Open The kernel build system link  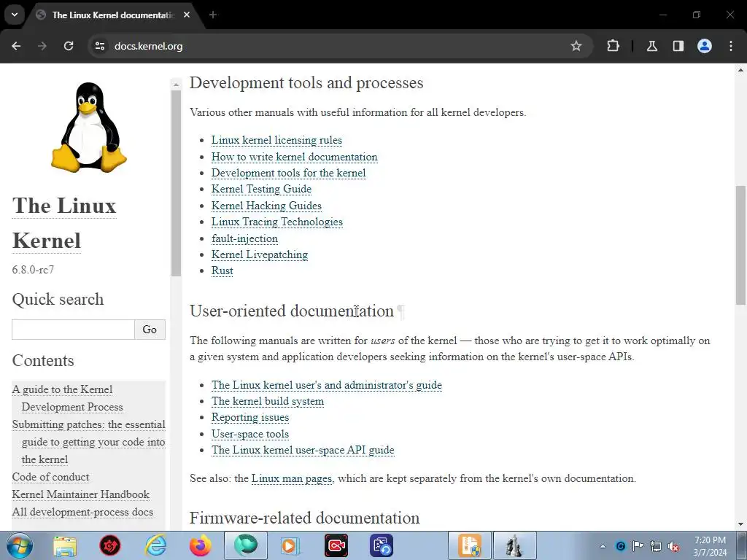(268, 402)
